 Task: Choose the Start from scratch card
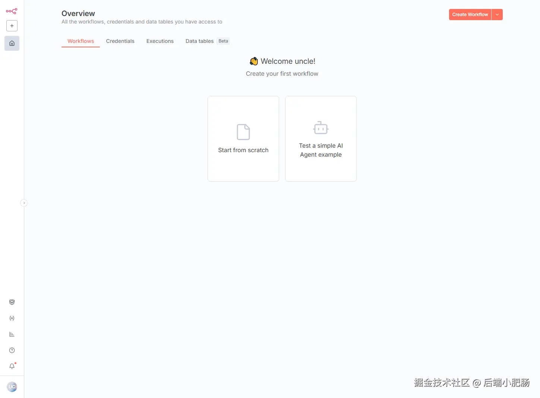[x=243, y=139]
